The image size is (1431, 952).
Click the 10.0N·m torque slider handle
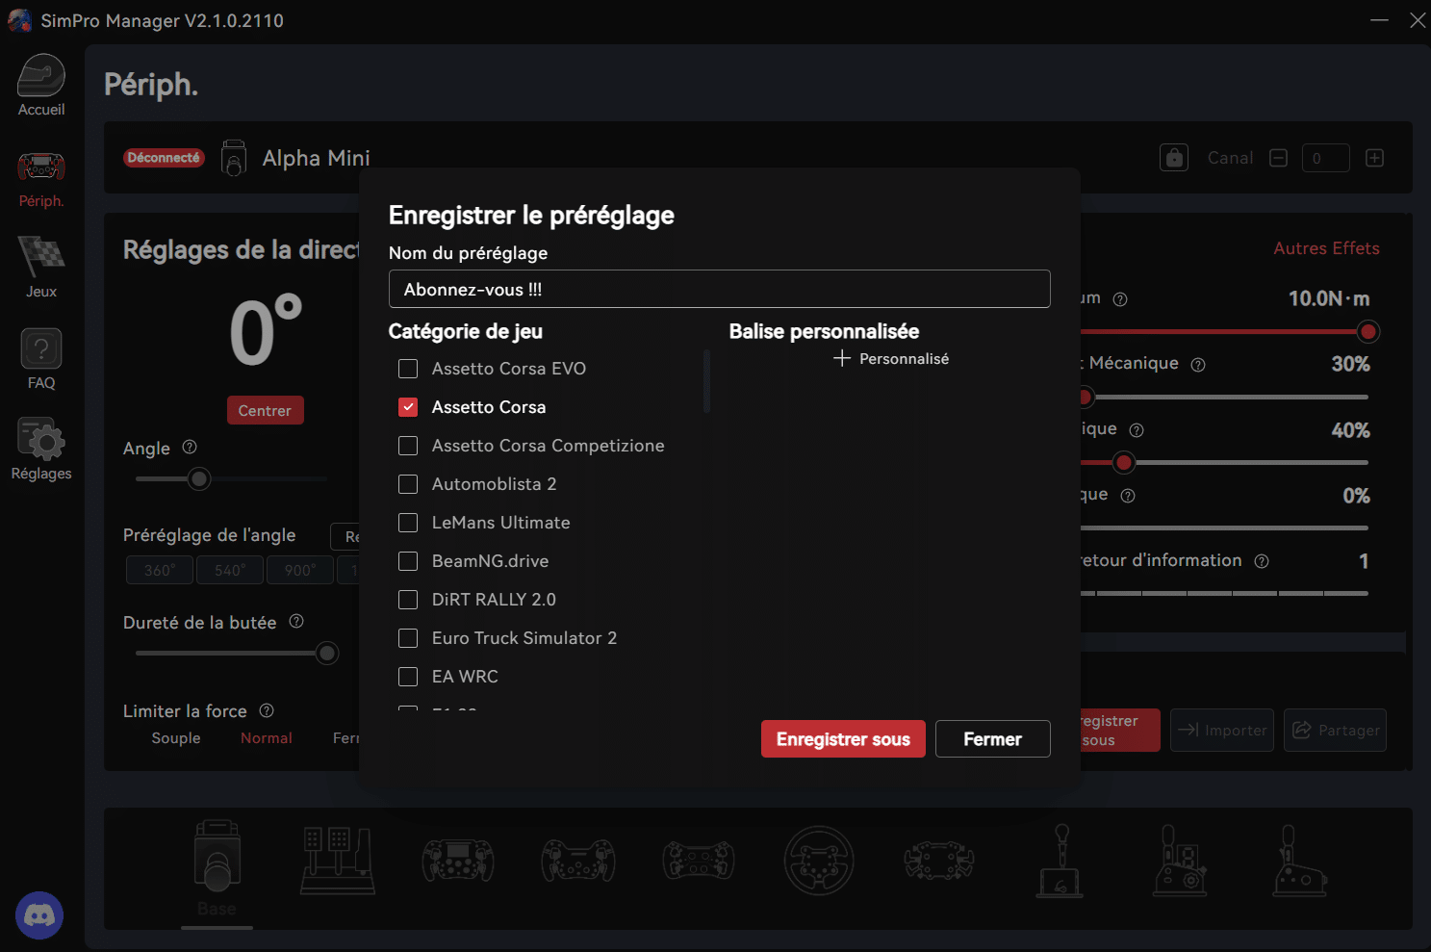coord(1367,332)
